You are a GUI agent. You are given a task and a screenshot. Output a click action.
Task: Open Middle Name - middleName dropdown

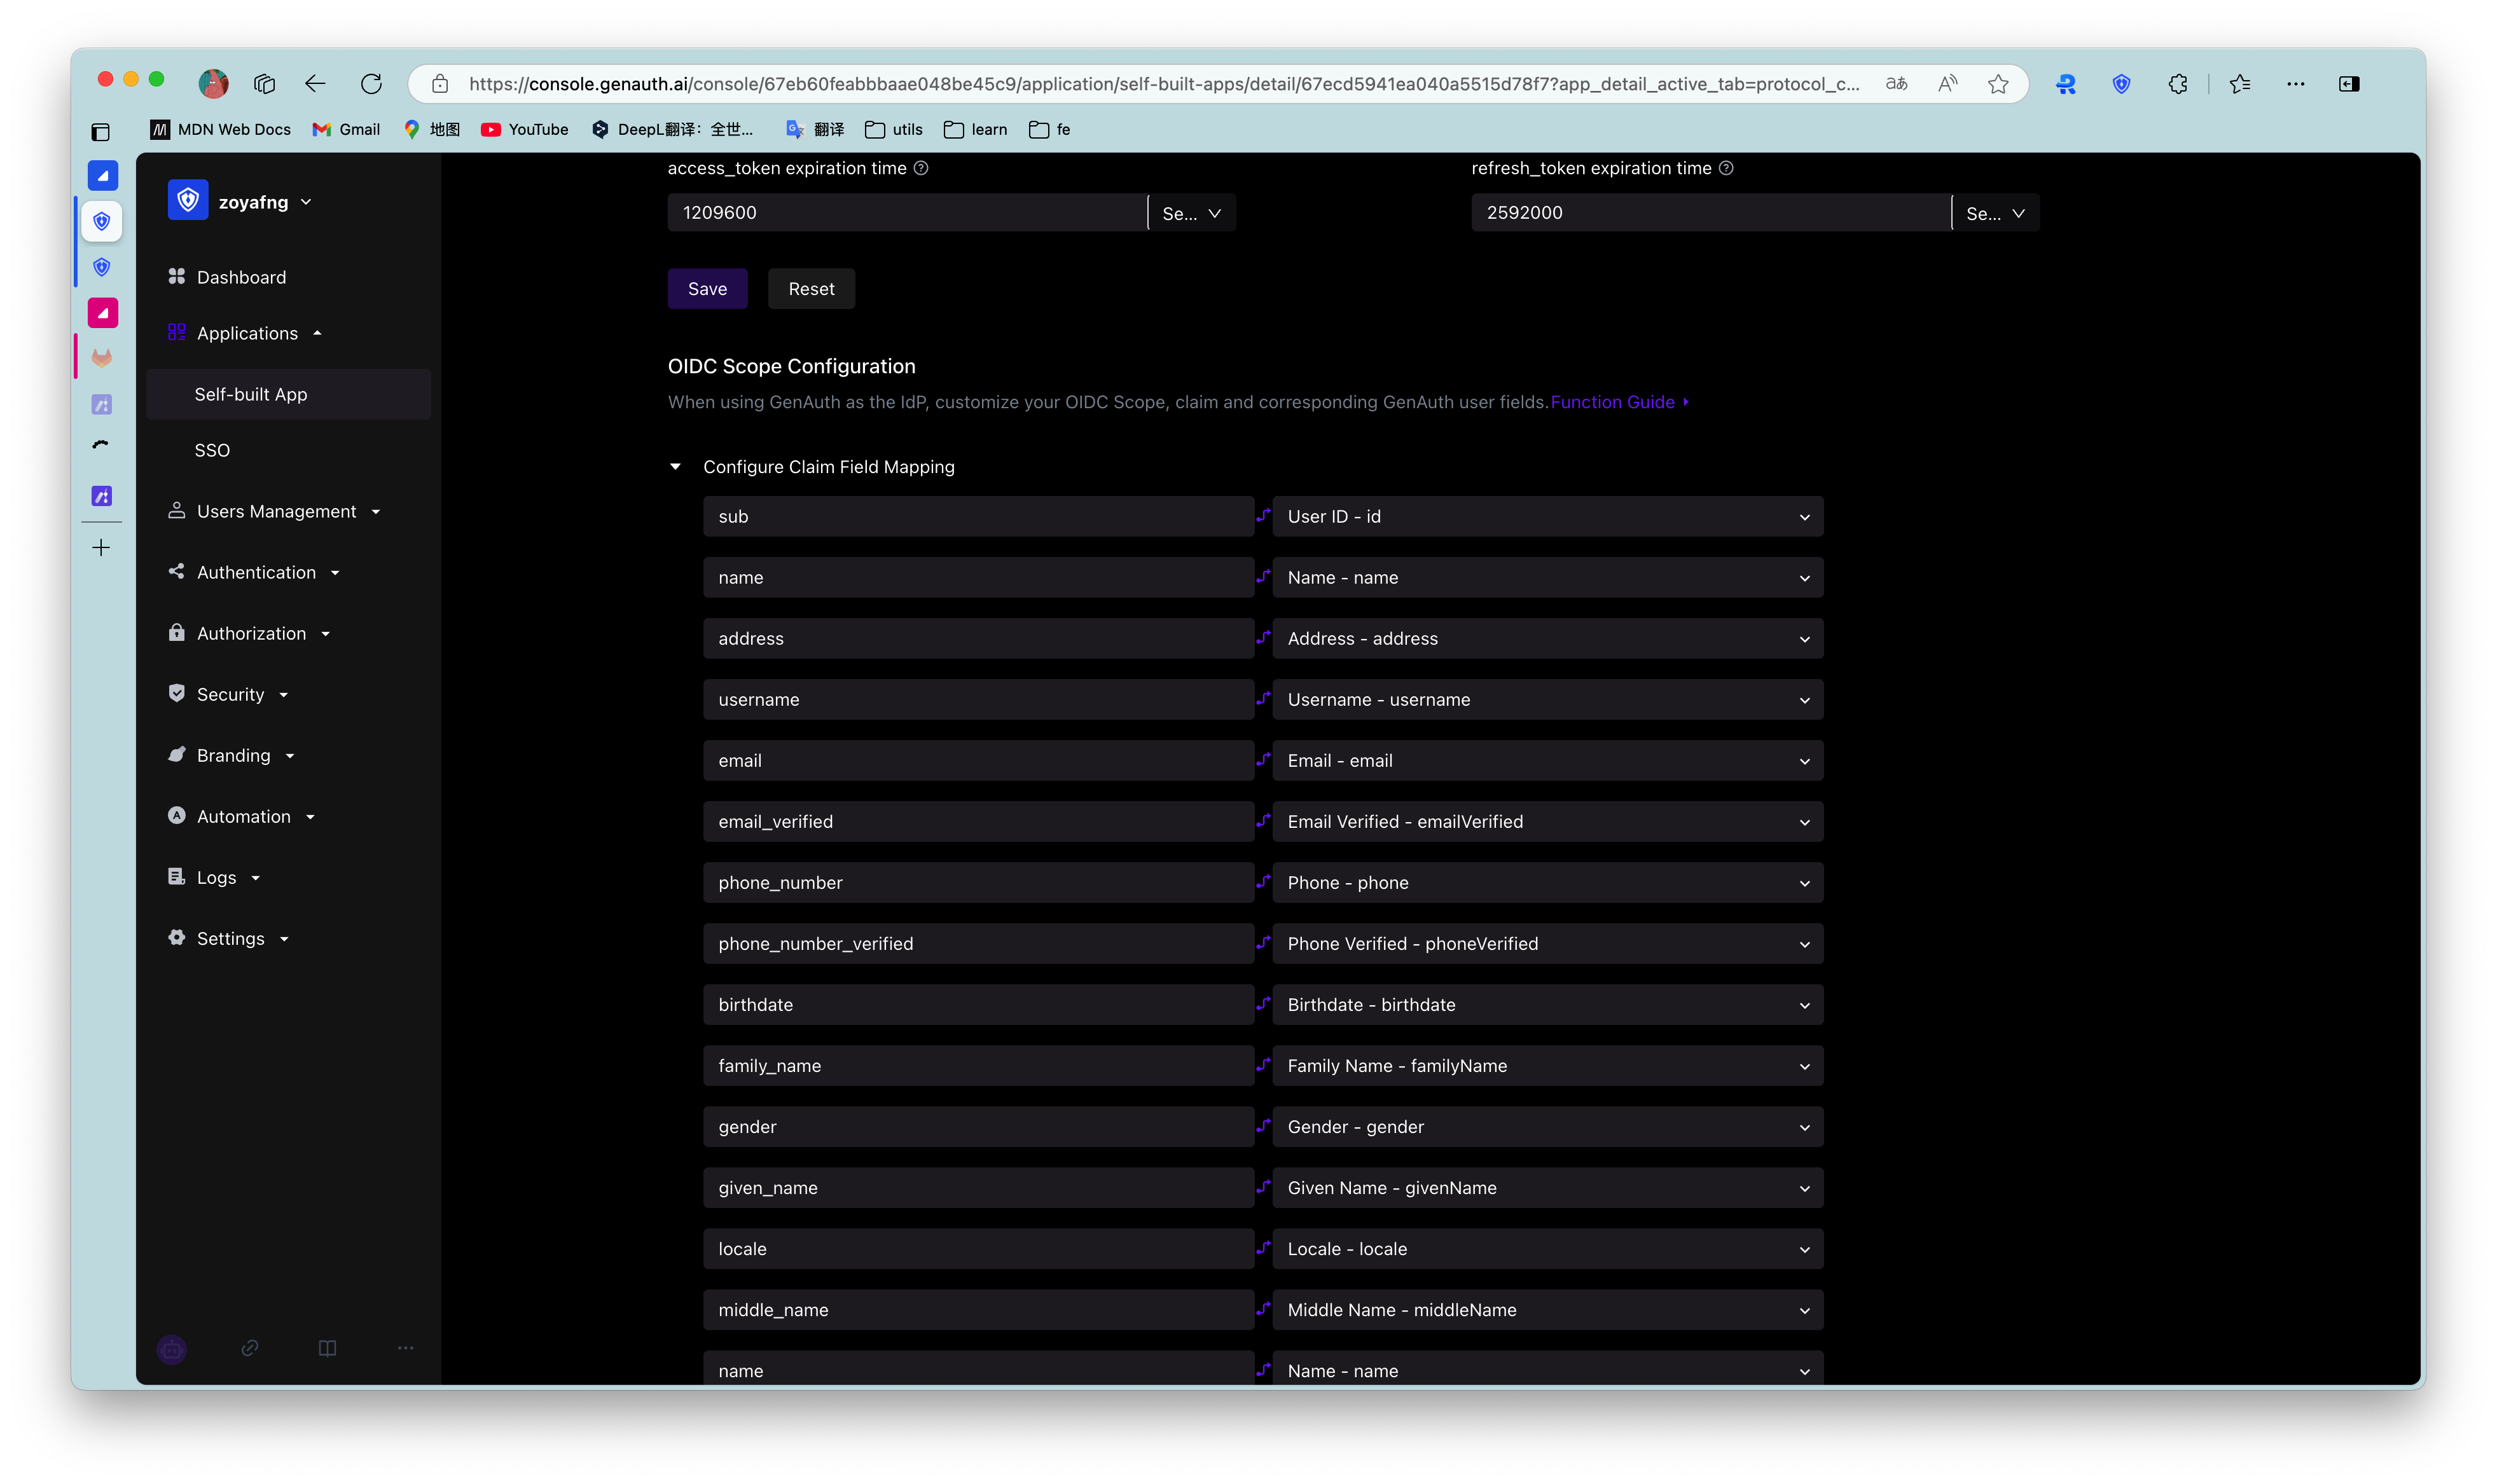click(x=1547, y=1310)
